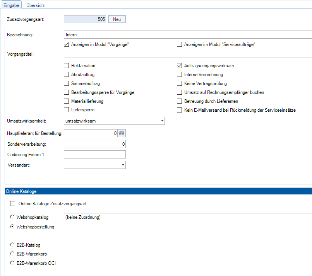This screenshot has width=312, height=276.
Task: Uncheck Anzeigen in Modul "Vorgänge"
Action: tap(67, 44)
